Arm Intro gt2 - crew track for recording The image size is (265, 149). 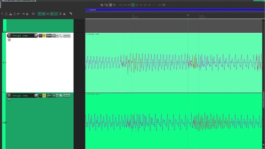pos(9,96)
